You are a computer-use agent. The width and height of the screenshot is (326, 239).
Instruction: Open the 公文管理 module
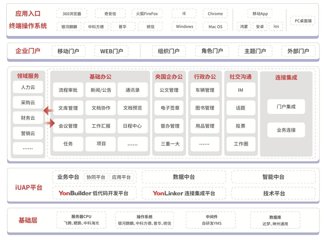click(x=170, y=89)
